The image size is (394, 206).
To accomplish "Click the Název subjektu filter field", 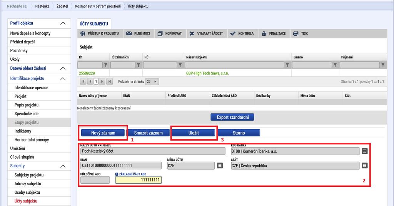I will coord(234,65).
